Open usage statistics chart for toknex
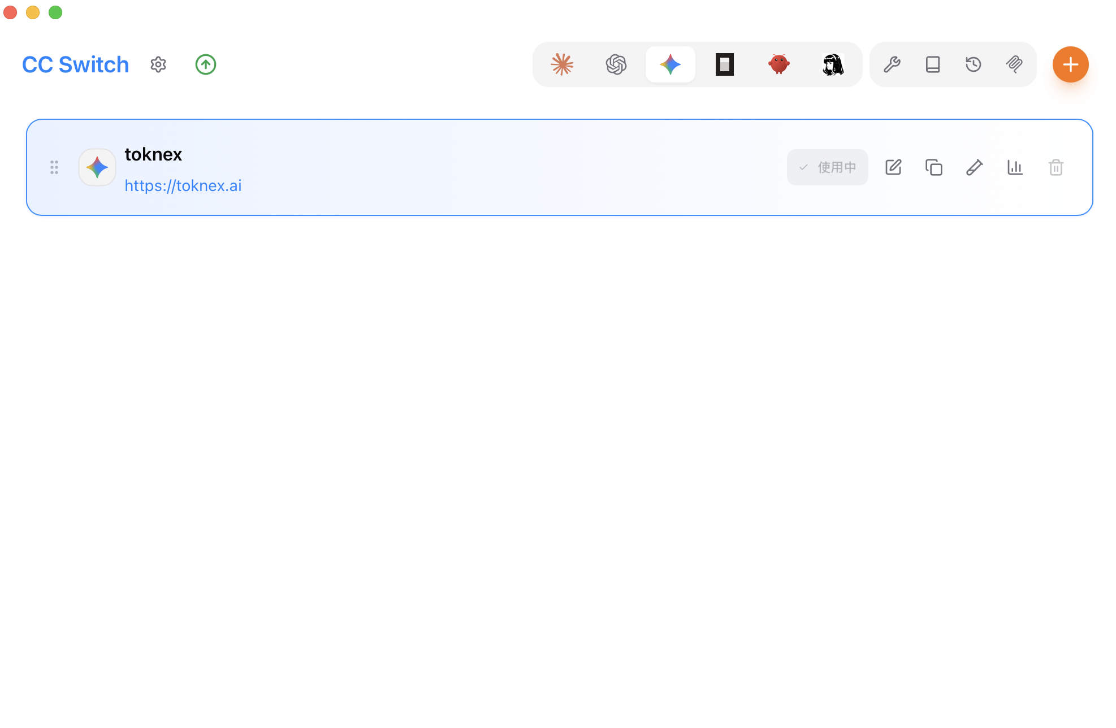 tap(1015, 167)
